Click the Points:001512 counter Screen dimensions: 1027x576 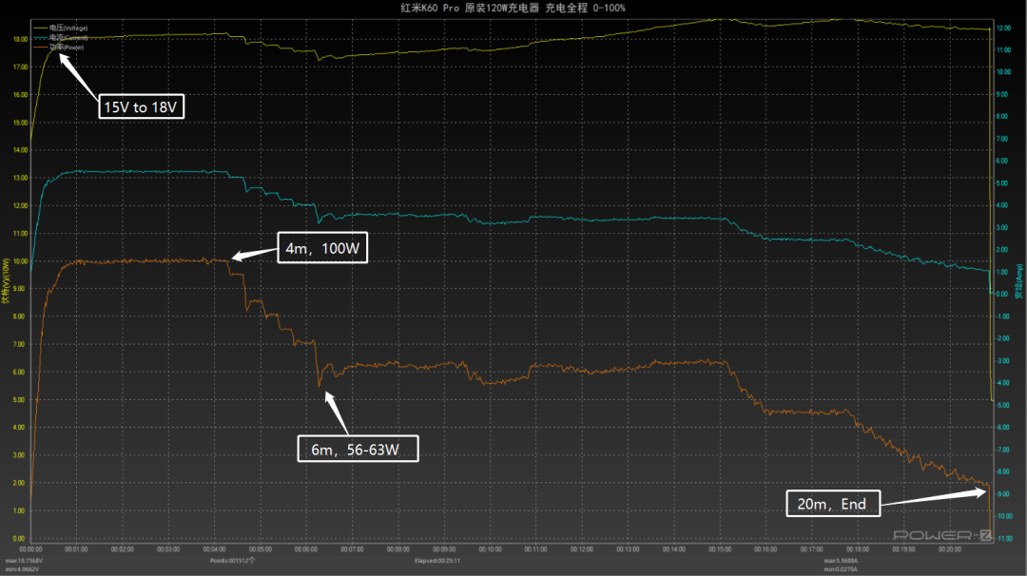pyautogui.click(x=233, y=561)
